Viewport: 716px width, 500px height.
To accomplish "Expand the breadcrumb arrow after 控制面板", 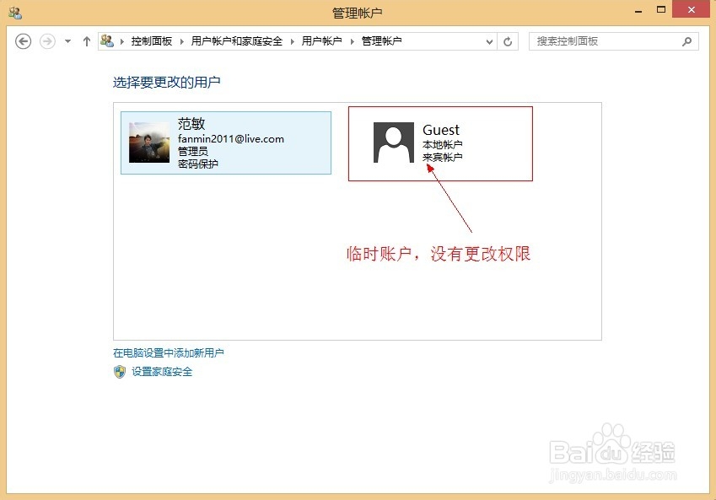I will (182, 40).
